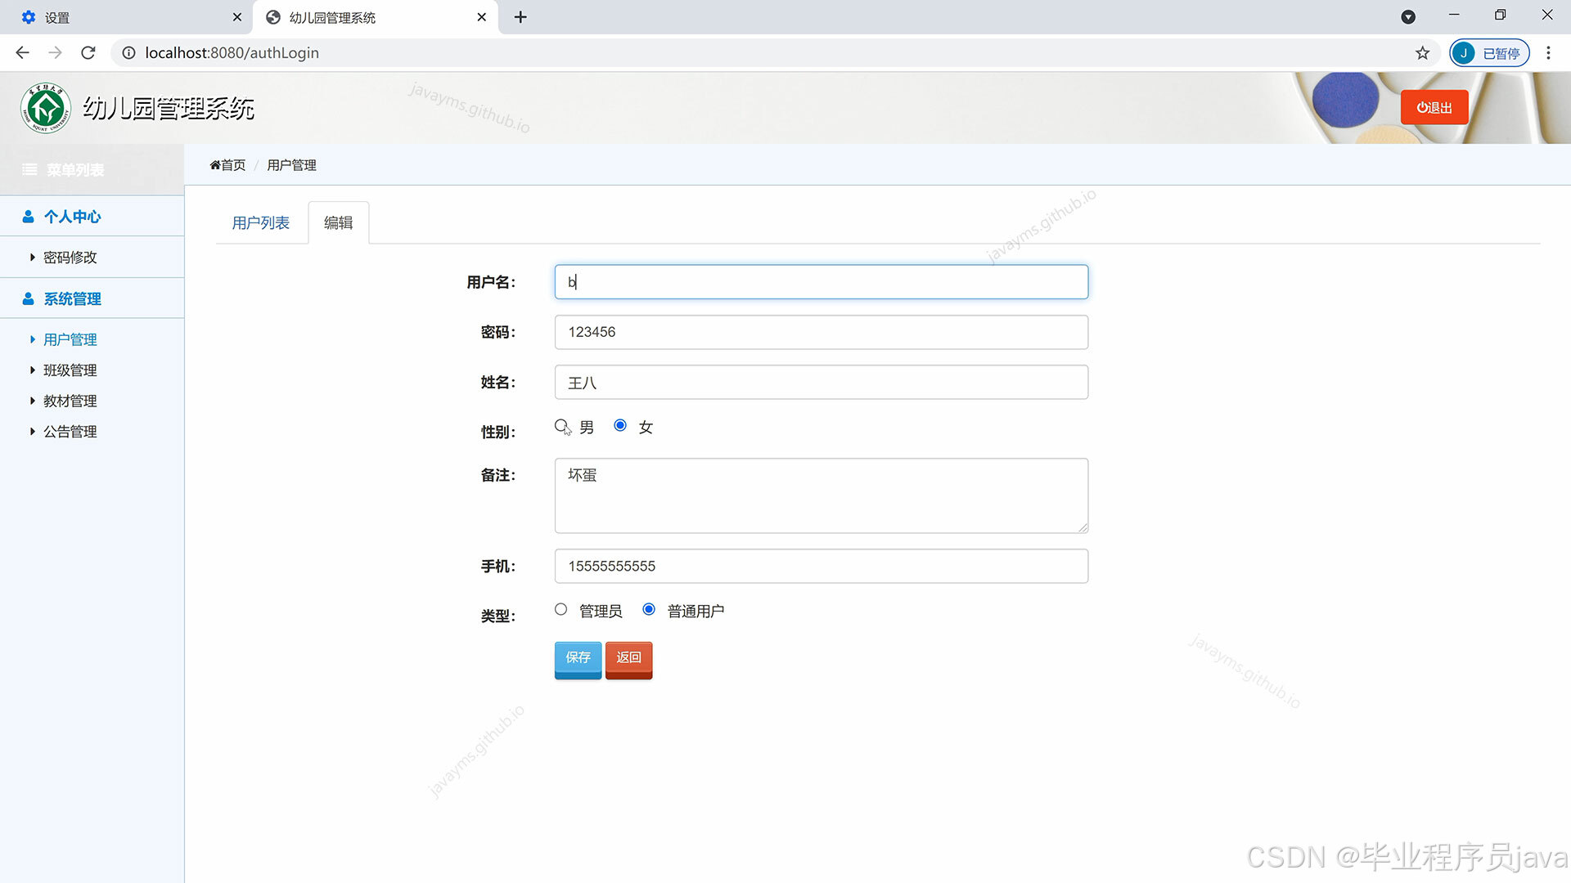Image resolution: width=1571 pixels, height=883 pixels.
Task: Focus the 密码 input field
Action: [822, 332]
